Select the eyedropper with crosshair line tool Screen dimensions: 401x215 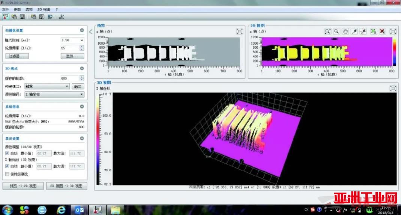(x=363, y=31)
